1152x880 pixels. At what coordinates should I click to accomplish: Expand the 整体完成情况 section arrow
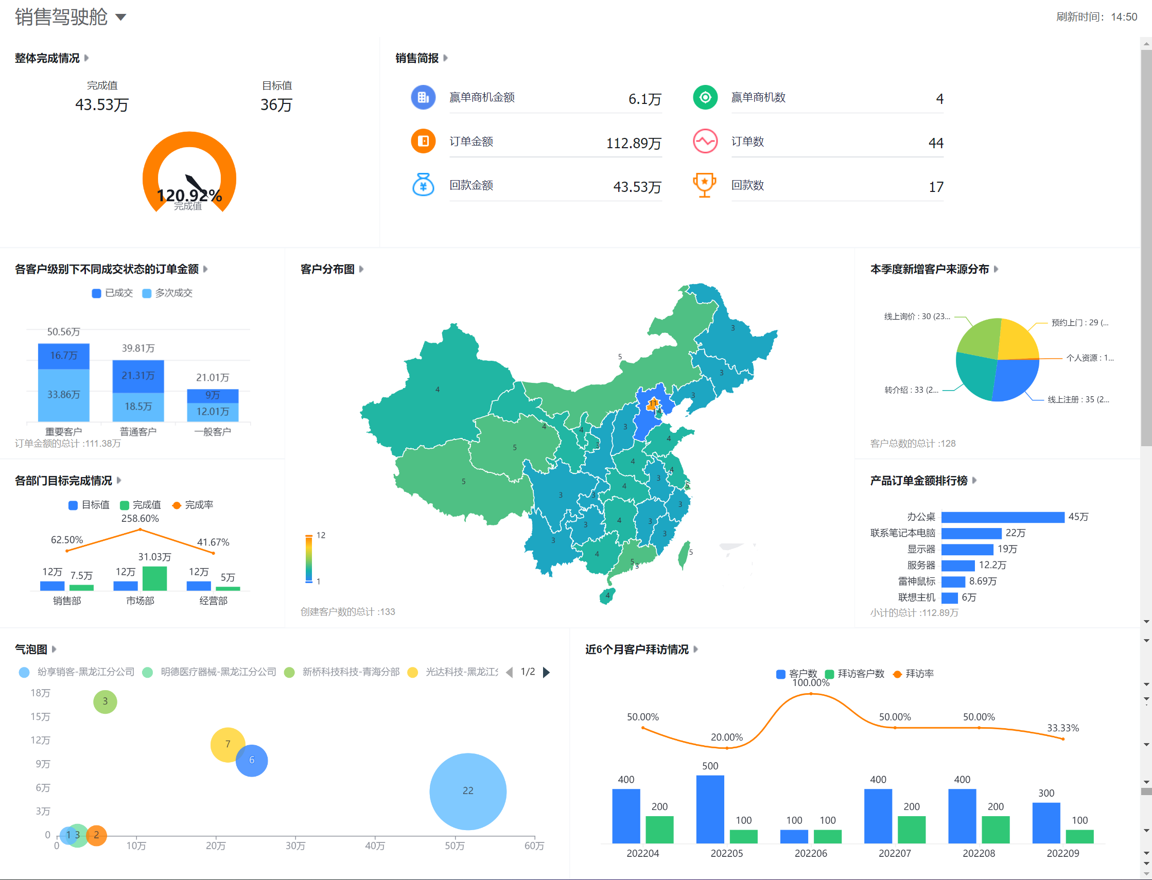pos(87,58)
